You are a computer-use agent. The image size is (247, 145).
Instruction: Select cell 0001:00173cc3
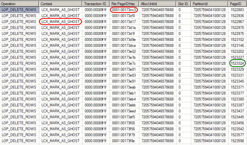pyautogui.click(x=124, y=10)
